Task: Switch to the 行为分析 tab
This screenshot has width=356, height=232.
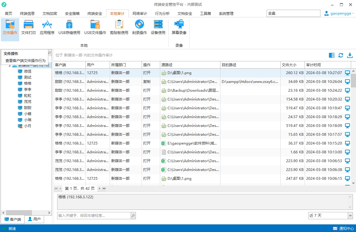Action: [162, 14]
